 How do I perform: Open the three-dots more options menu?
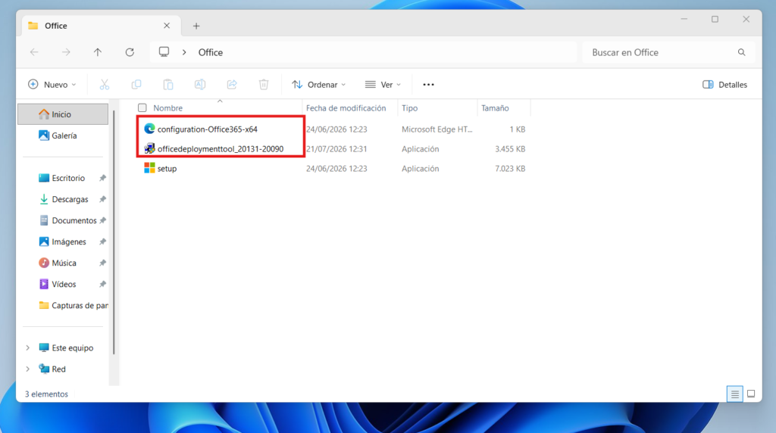pyautogui.click(x=429, y=85)
